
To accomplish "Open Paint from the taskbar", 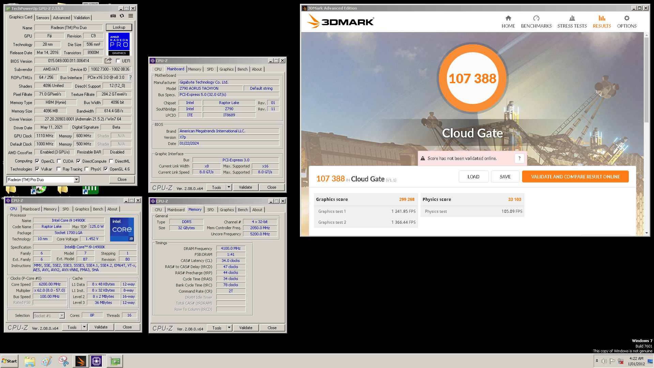I will (46, 361).
